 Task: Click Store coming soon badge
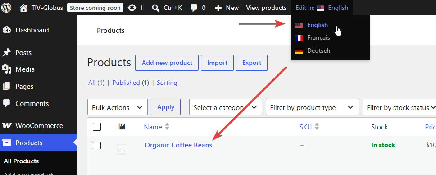click(95, 8)
